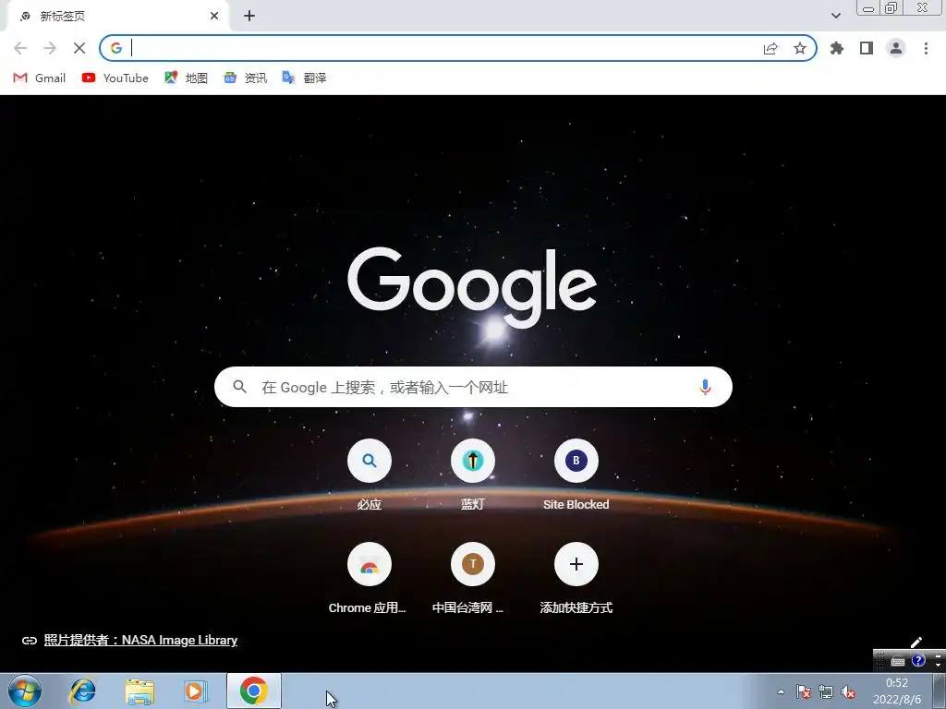Click the Chrome taskbar button
The height and width of the screenshot is (709, 946).
pos(254,691)
